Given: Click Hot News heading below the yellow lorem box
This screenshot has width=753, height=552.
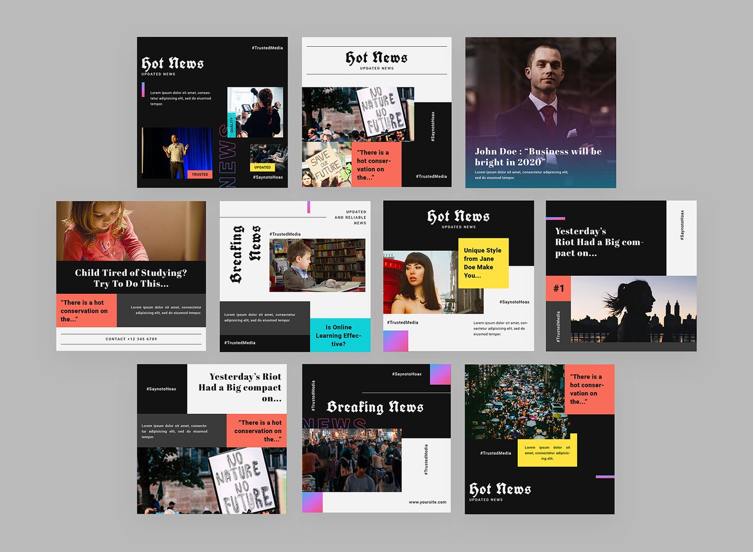Looking at the screenshot, I should [500, 489].
